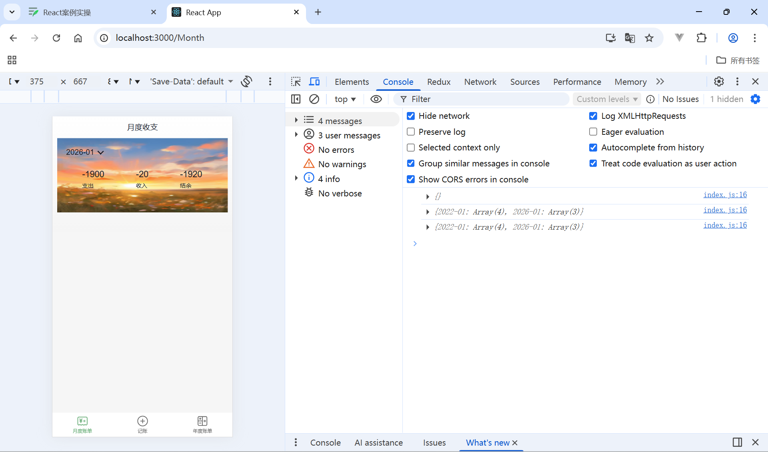Screen dimensions: 768x452
Task: Click the first index.js:16 source link
Action: [x=725, y=195]
